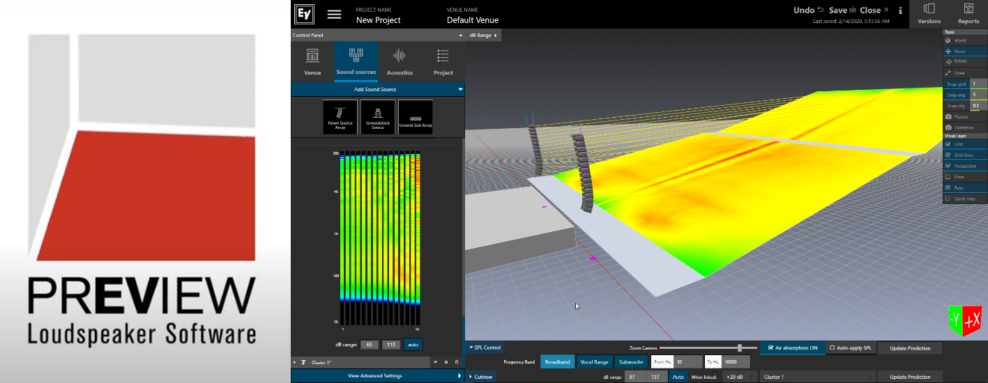Toggle the Grid Axes checkbox
The width and height of the screenshot is (988, 383).
(948, 155)
